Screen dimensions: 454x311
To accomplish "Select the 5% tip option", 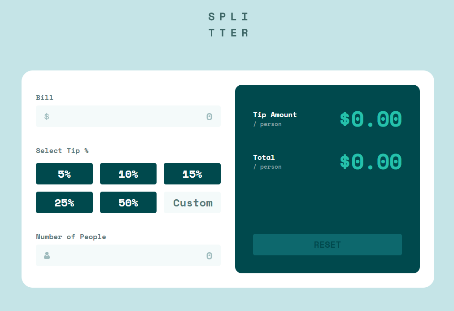I will coord(64,174).
